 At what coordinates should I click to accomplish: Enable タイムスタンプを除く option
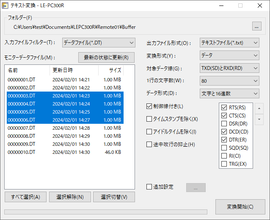149,119
